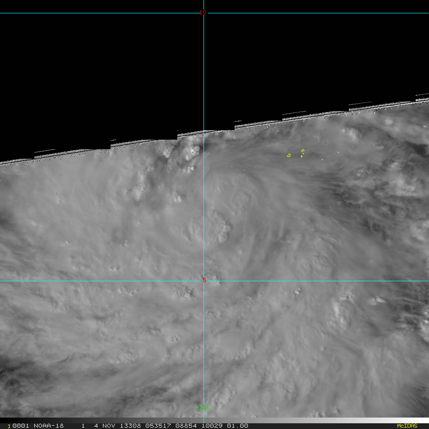The height and width of the screenshot is (429, 429).
Task: Click the yellow "McIDAS" label
Action: (407, 426)
